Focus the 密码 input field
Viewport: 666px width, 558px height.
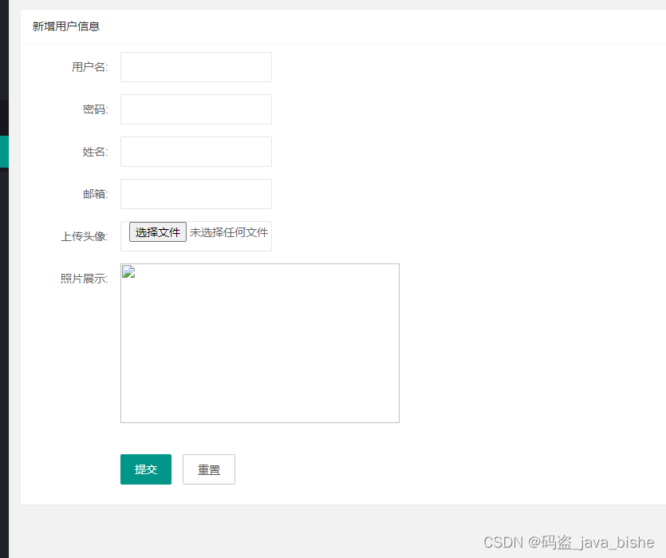195,109
